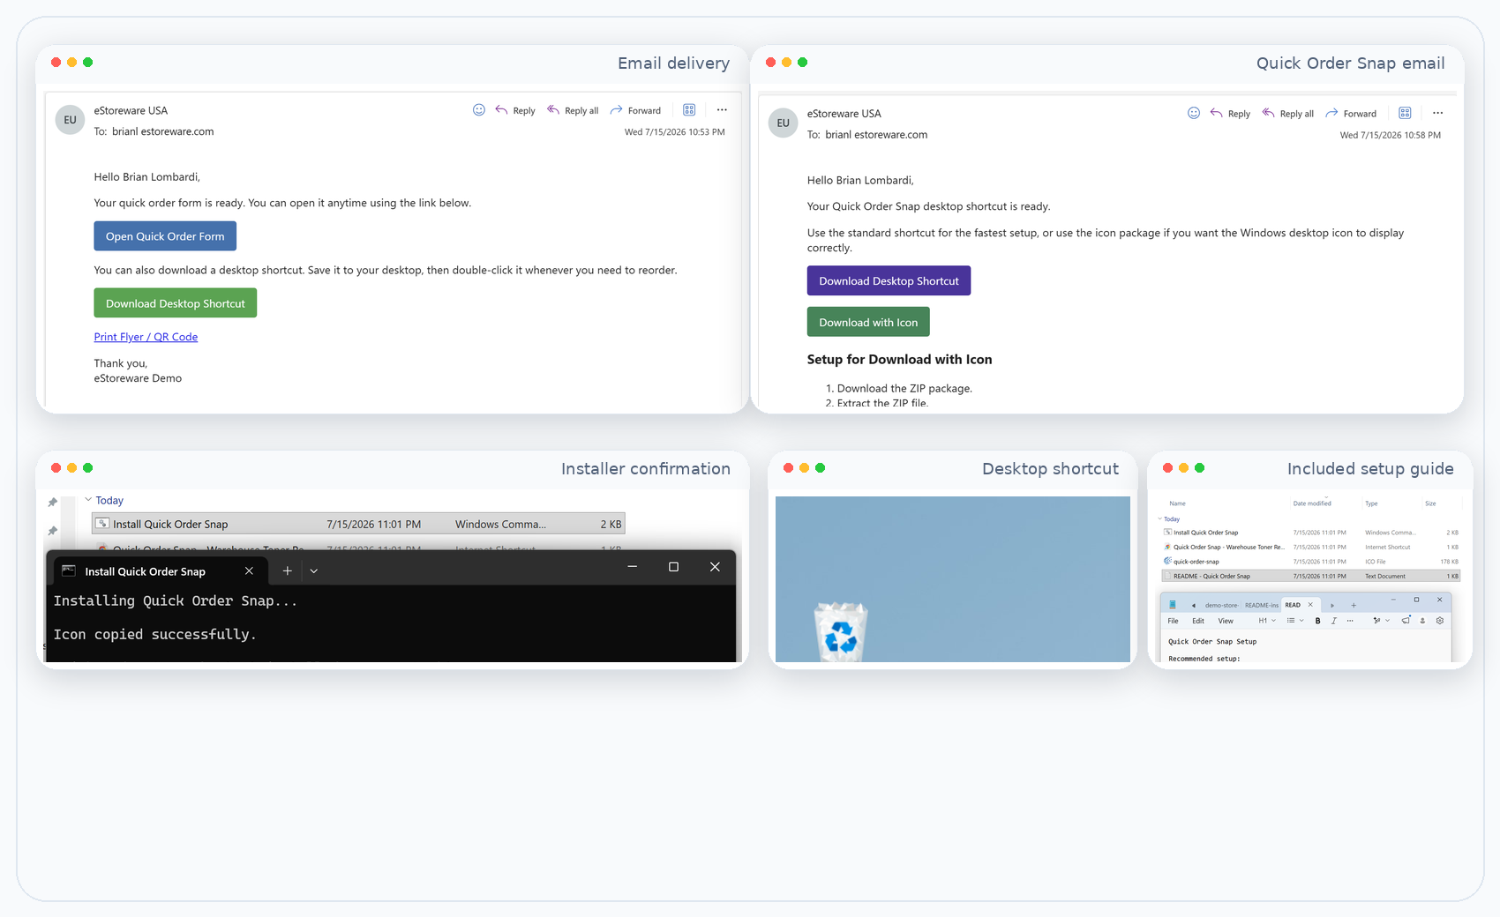Open the Notepad File menu
Viewport: 1500px width, 917px height.
point(1174,621)
